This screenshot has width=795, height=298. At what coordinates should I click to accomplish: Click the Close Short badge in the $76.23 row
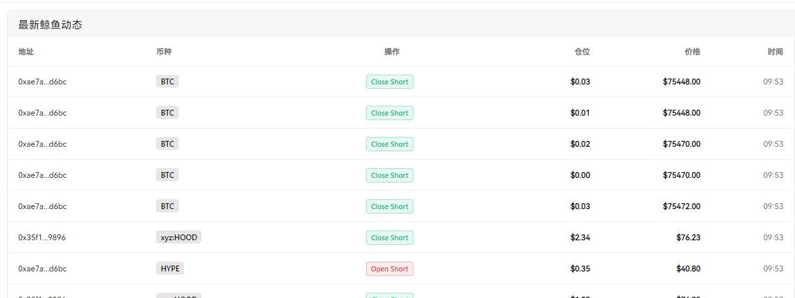click(x=389, y=238)
